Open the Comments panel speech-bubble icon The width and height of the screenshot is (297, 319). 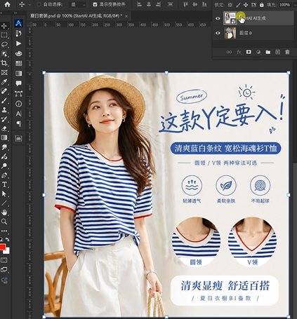[18, 83]
